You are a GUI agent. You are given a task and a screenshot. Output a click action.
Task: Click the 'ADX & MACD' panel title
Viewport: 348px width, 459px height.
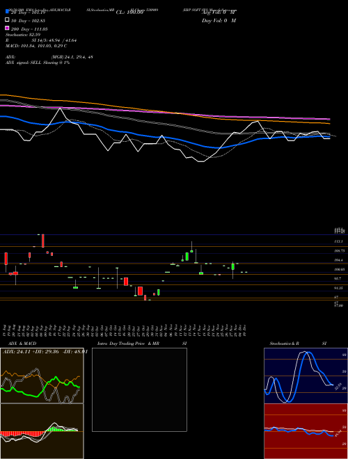21,344
